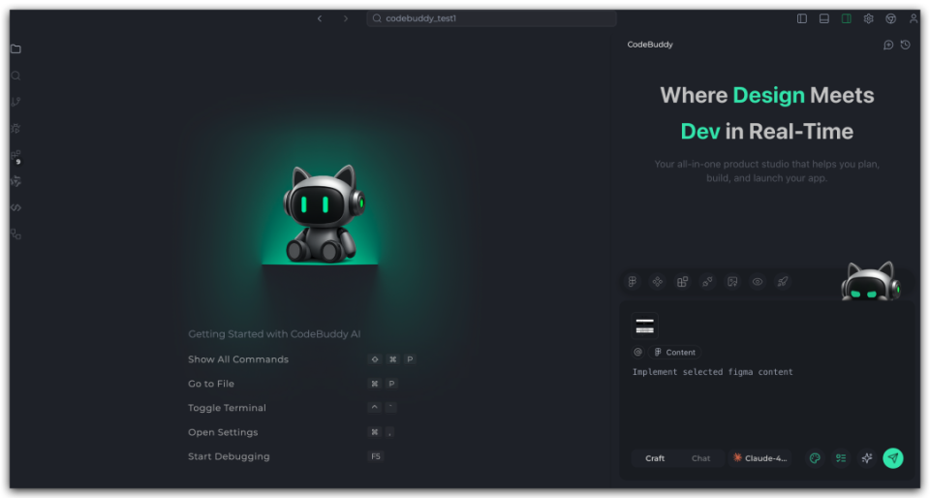Image resolution: width=930 pixels, height=498 pixels.
Task: Open CodeBuddy chat history
Action: click(905, 46)
